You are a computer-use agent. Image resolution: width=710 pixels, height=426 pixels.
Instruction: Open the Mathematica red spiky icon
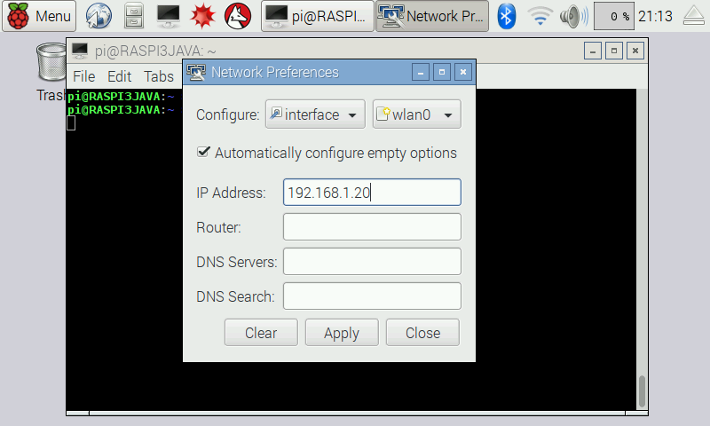point(203,16)
